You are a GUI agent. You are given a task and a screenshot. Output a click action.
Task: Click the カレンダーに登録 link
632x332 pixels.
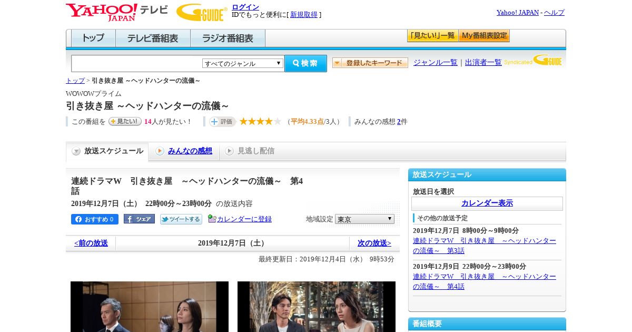pyautogui.click(x=244, y=219)
